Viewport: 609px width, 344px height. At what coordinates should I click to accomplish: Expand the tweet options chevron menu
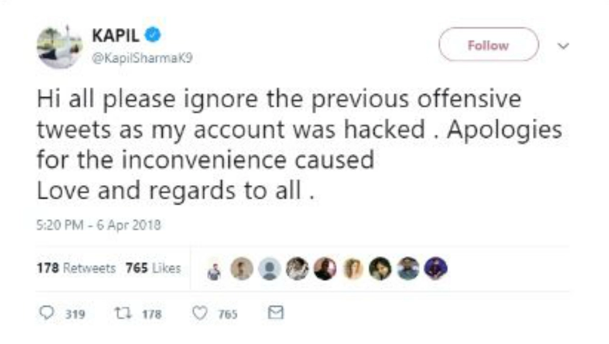[x=564, y=46]
